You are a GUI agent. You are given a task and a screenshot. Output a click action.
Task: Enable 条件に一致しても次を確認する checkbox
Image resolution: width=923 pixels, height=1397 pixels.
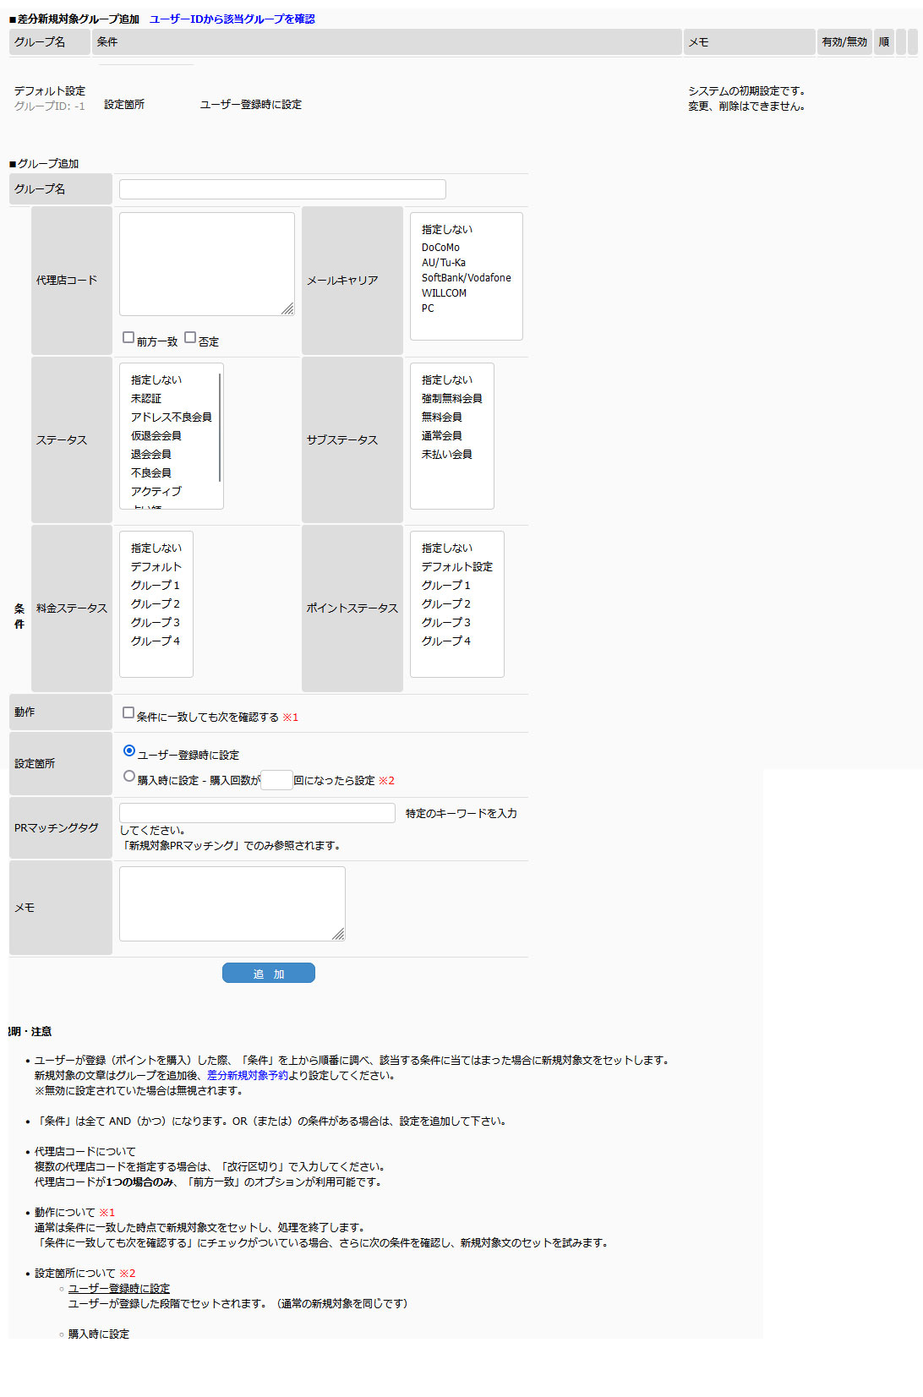click(128, 712)
